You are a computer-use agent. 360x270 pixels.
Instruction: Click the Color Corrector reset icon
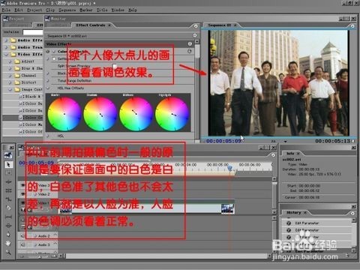[190, 51]
